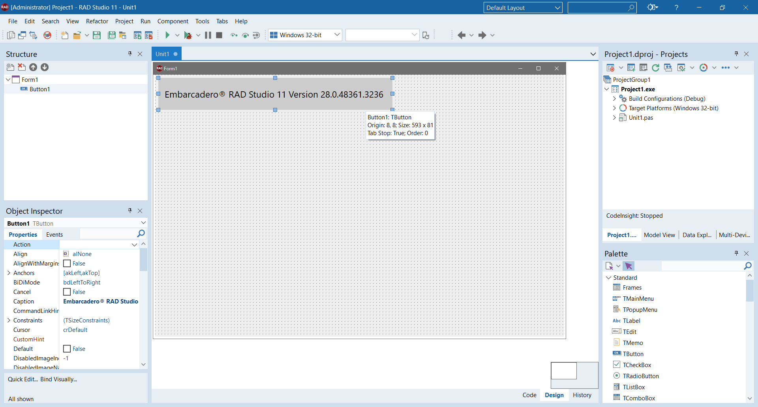This screenshot has width=758, height=407.
Task: Toggle the Default property checkbox
Action: pos(67,349)
